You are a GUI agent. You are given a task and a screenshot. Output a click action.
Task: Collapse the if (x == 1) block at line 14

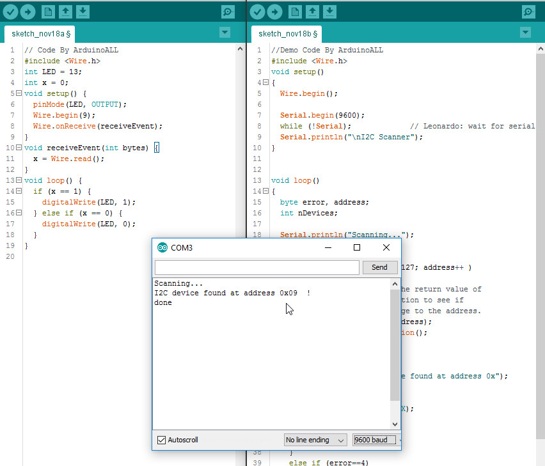(19, 190)
